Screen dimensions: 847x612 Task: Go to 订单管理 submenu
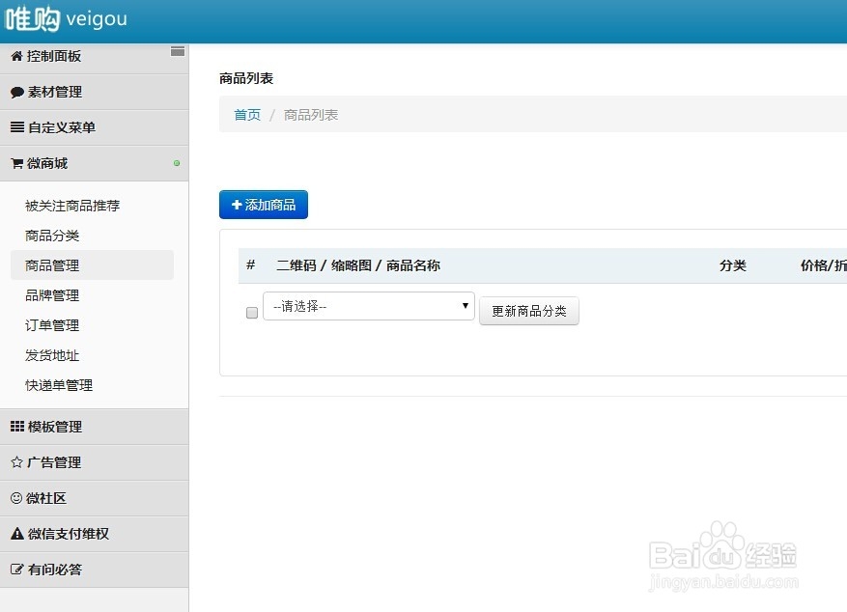(x=52, y=325)
